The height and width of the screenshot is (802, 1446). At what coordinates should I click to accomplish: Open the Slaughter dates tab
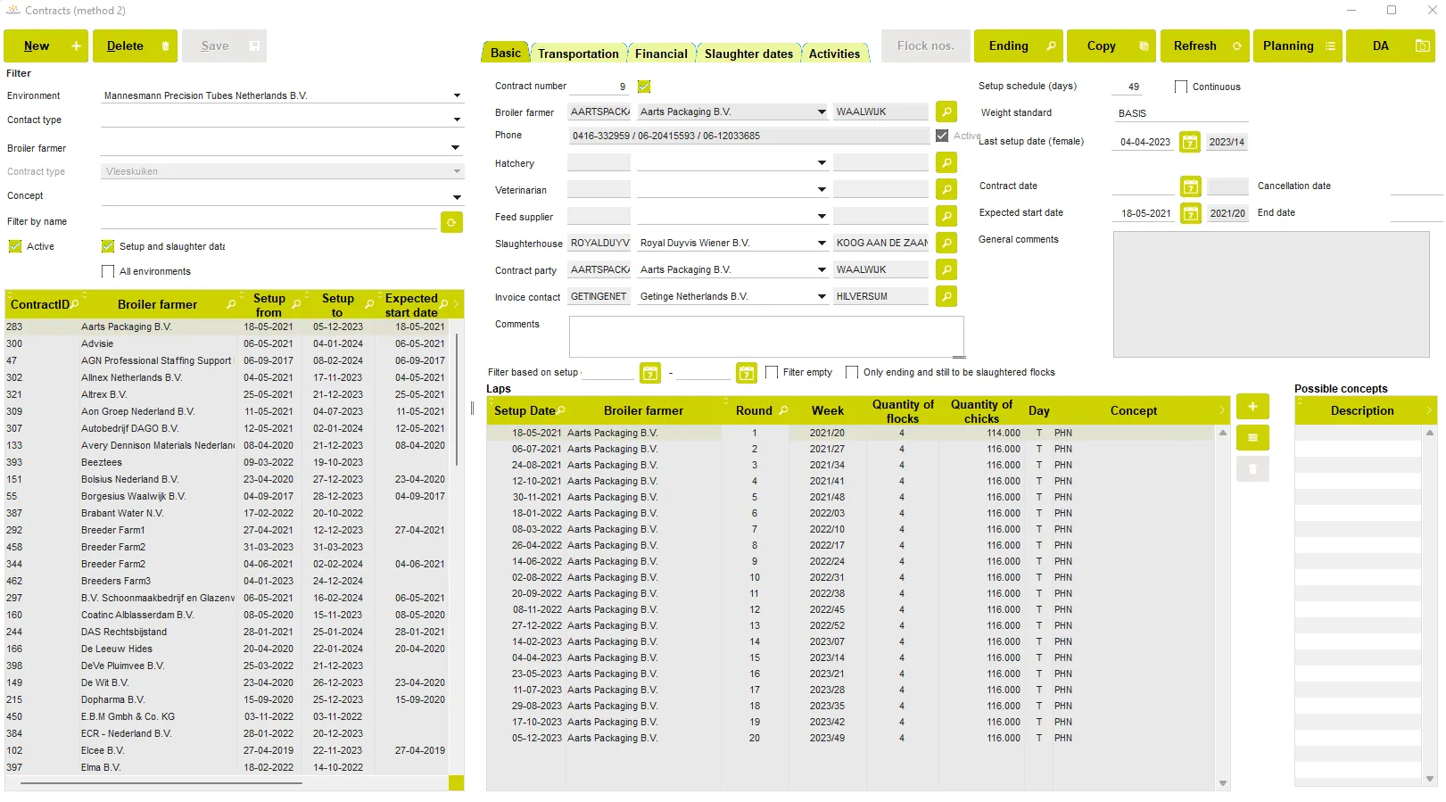[748, 54]
